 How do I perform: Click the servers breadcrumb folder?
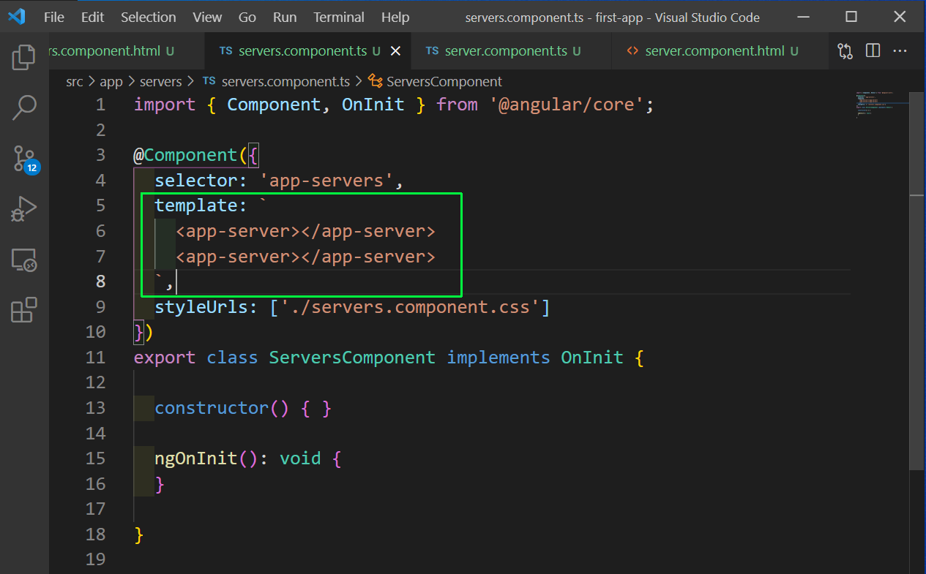(160, 82)
